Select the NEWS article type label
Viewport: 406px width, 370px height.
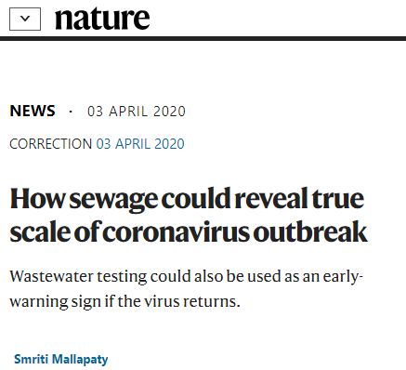tap(33, 111)
